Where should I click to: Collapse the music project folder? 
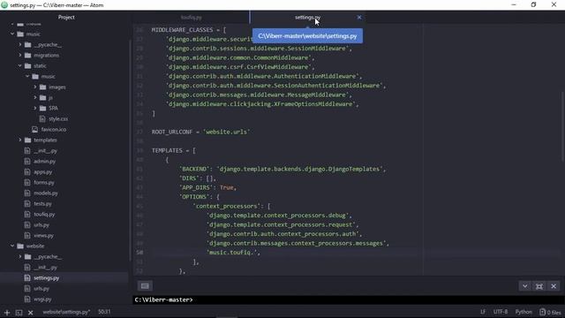[x=12, y=34]
